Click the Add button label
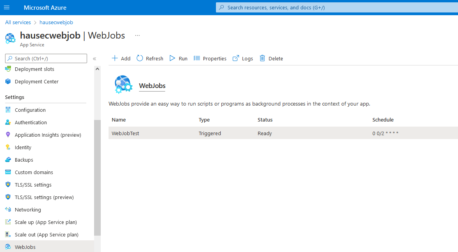 (126, 58)
